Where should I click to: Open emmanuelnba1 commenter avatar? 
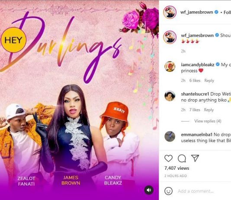pos(170,136)
